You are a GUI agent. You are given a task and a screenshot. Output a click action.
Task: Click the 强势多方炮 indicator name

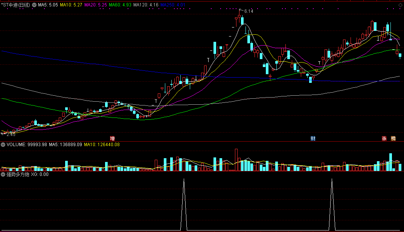(x=18, y=174)
